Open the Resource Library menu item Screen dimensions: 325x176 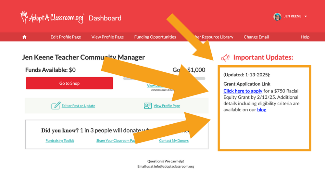tap(214, 37)
